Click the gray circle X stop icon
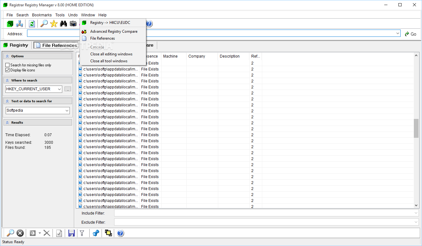The image size is (422, 246). click(20, 233)
